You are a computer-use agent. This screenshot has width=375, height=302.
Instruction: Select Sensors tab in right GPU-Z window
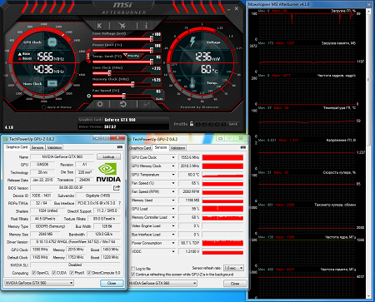click(x=161, y=147)
